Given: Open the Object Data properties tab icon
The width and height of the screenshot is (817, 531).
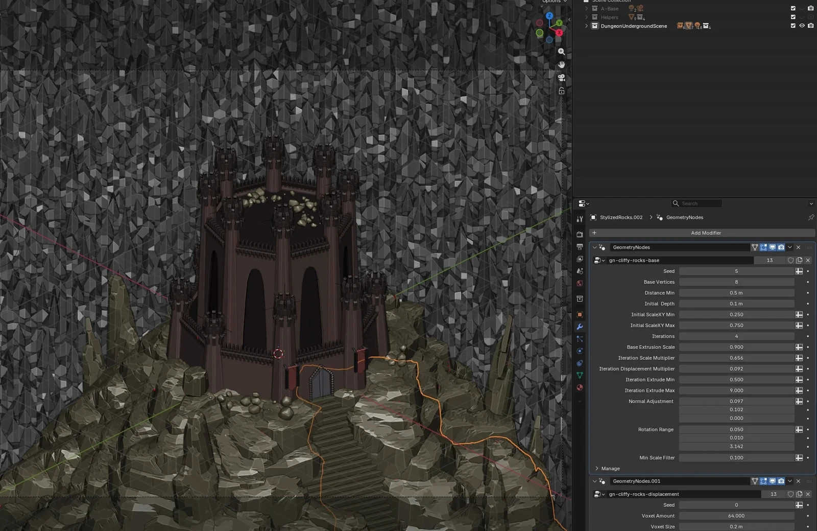Looking at the screenshot, I should pyautogui.click(x=580, y=376).
